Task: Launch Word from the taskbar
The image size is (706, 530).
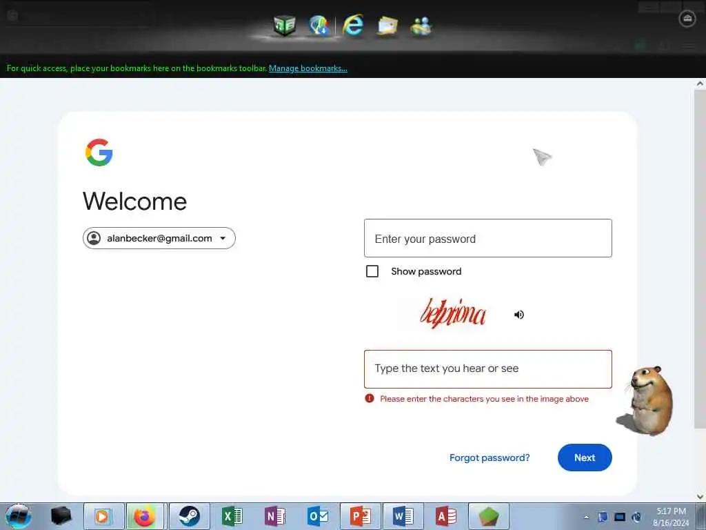Action: (x=403, y=516)
